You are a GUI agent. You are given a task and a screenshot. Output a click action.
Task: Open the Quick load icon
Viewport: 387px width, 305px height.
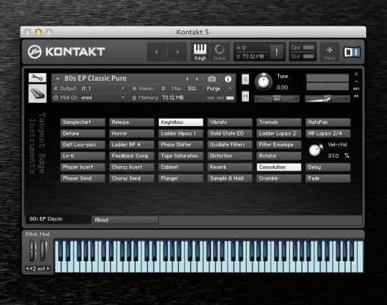coord(219,52)
